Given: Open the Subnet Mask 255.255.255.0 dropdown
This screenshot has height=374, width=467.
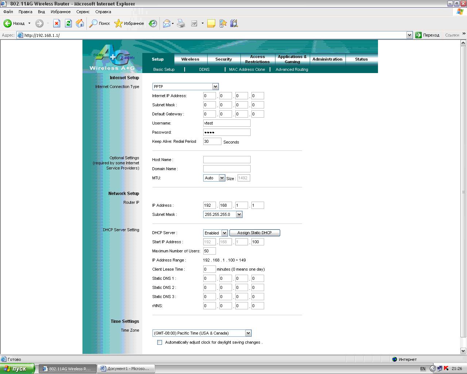Looking at the screenshot, I should click(x=223, y=214).
